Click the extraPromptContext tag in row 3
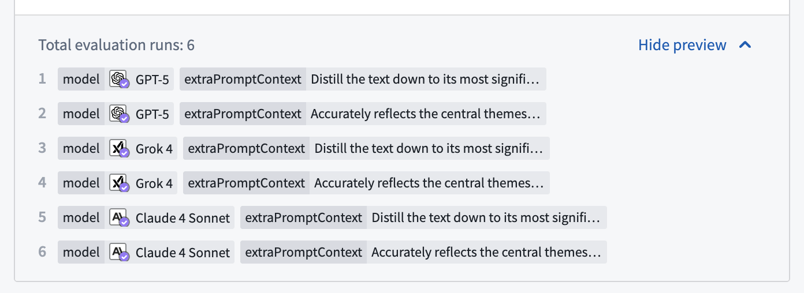 pos(247,149)
